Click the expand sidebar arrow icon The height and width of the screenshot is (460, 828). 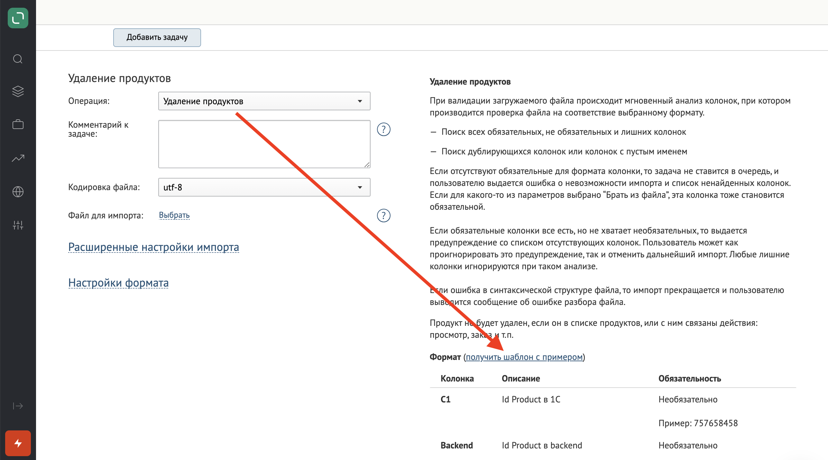18,406
